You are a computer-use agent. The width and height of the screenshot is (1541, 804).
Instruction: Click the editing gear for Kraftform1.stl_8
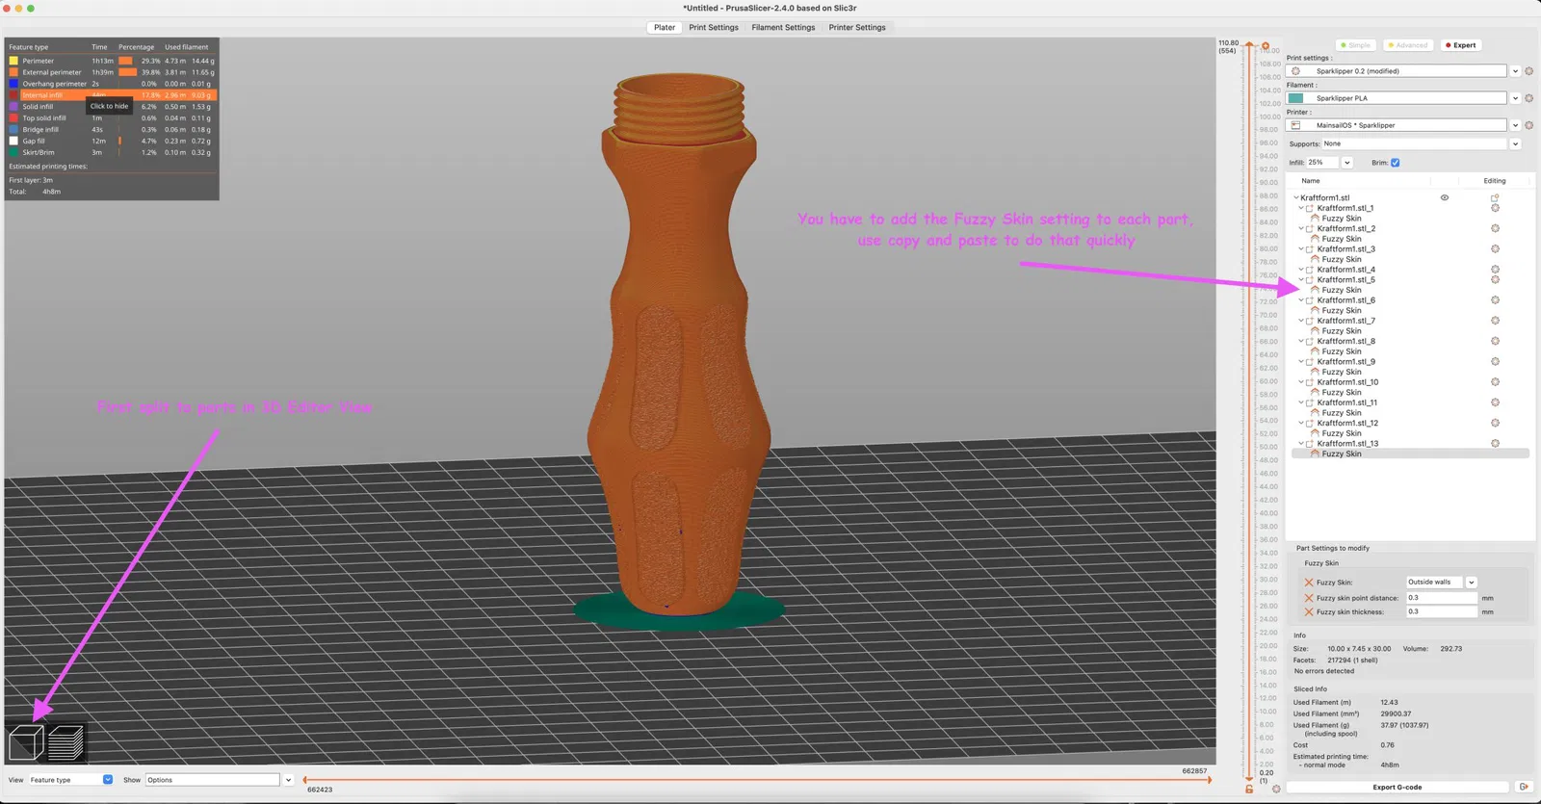pos(1495,341)
